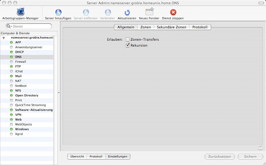The height and width of the screenshot is (165, 266).
Task: Select the nameserver.grobie.homeunix server row
Action: point(27,38)
